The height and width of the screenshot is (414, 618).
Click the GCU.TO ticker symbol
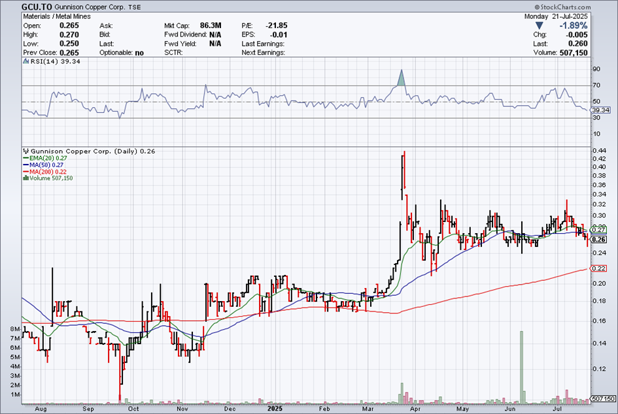[37, 7]
